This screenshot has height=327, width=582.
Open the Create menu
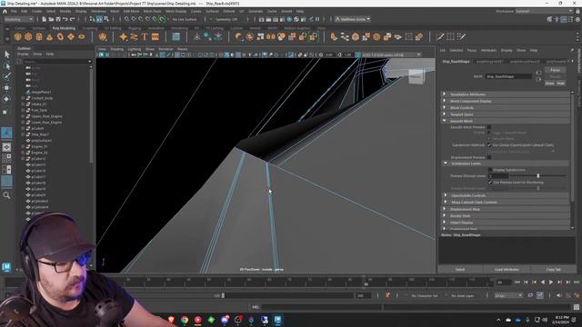click(x=36, y=11)
